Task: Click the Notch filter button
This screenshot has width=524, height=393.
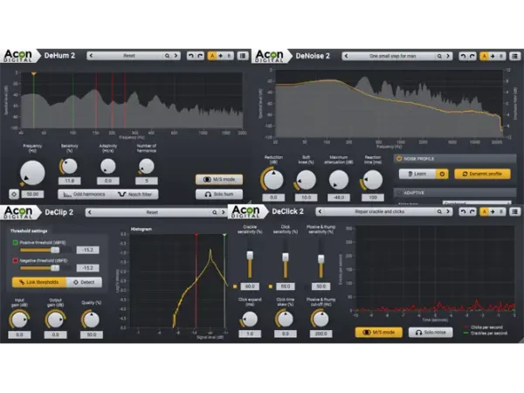Action: point(135,194)
